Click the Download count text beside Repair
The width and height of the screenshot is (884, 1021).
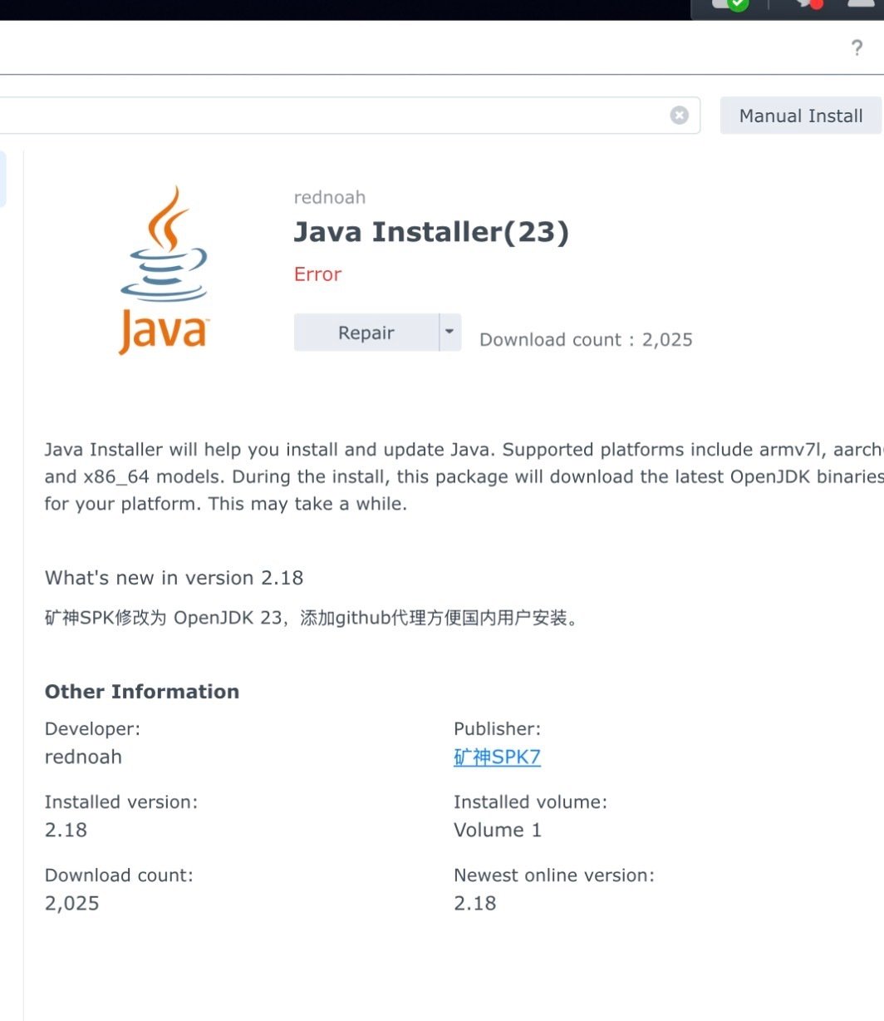point(586,339)
